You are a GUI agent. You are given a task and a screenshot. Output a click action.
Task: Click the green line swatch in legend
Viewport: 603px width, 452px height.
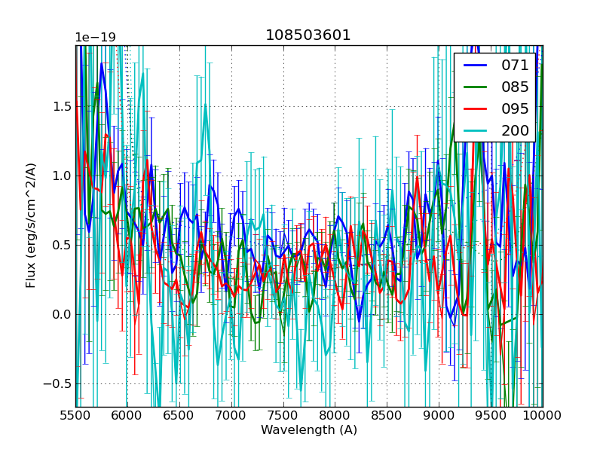(476, 87)
